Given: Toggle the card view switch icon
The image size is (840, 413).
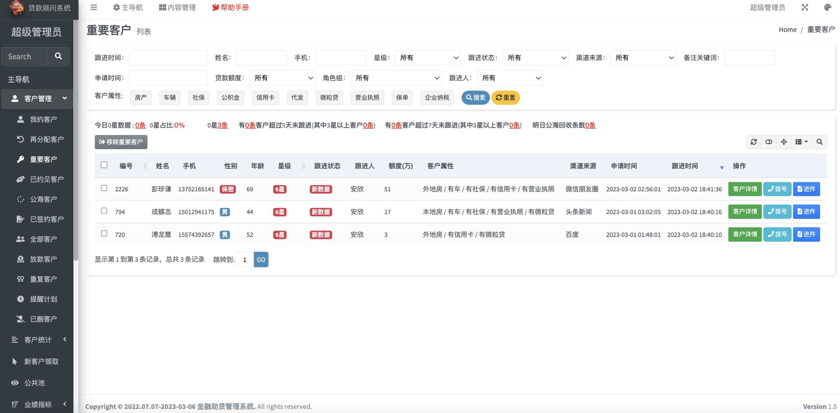Looking at the screenshot, I should click(x=769, y=142).
